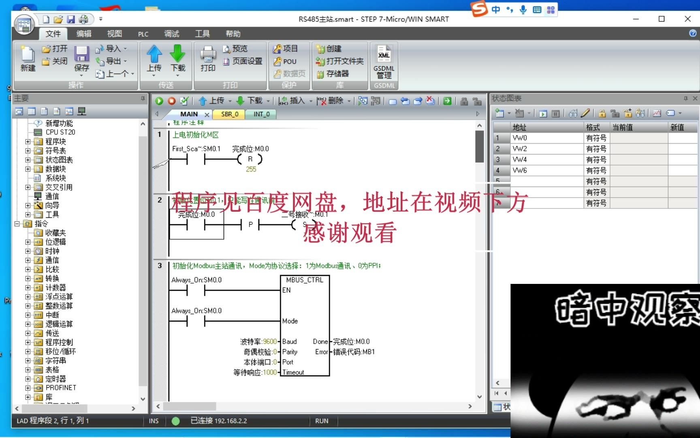The height and width of the screenshot is (438, 700).
Task: Click the project tree scroll-down arrow
Action: pyautogui.click(x=143, y=399)
